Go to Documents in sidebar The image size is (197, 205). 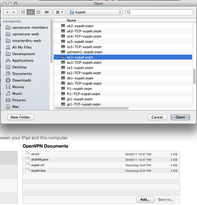pyautogui.click(x=18, y=74)
